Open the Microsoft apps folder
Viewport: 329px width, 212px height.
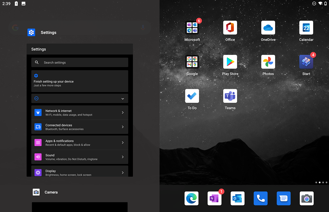192,28
